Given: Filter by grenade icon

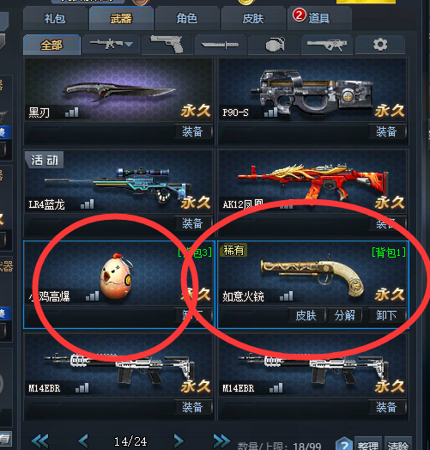Looking at the screenshot, I should coord(275,45).
